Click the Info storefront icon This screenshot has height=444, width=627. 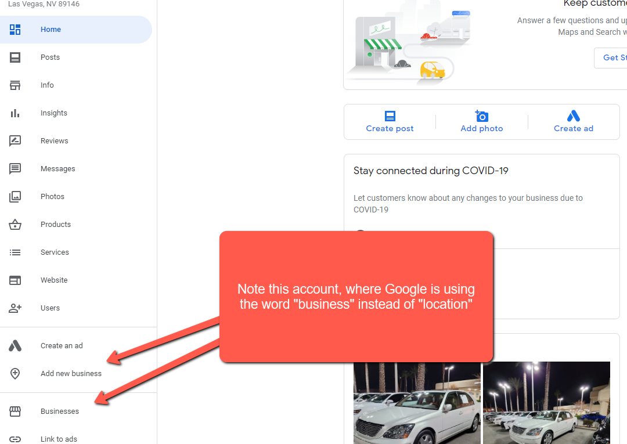tap(15, 85)
